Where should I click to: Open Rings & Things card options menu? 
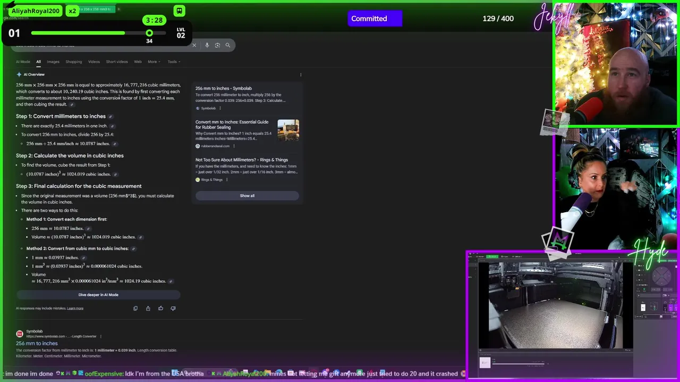[227, 179]
